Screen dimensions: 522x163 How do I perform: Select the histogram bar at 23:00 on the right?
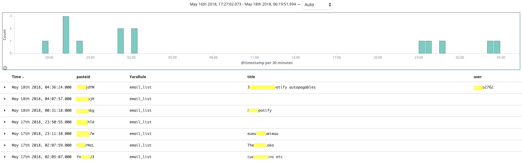[x=422, y=47]
